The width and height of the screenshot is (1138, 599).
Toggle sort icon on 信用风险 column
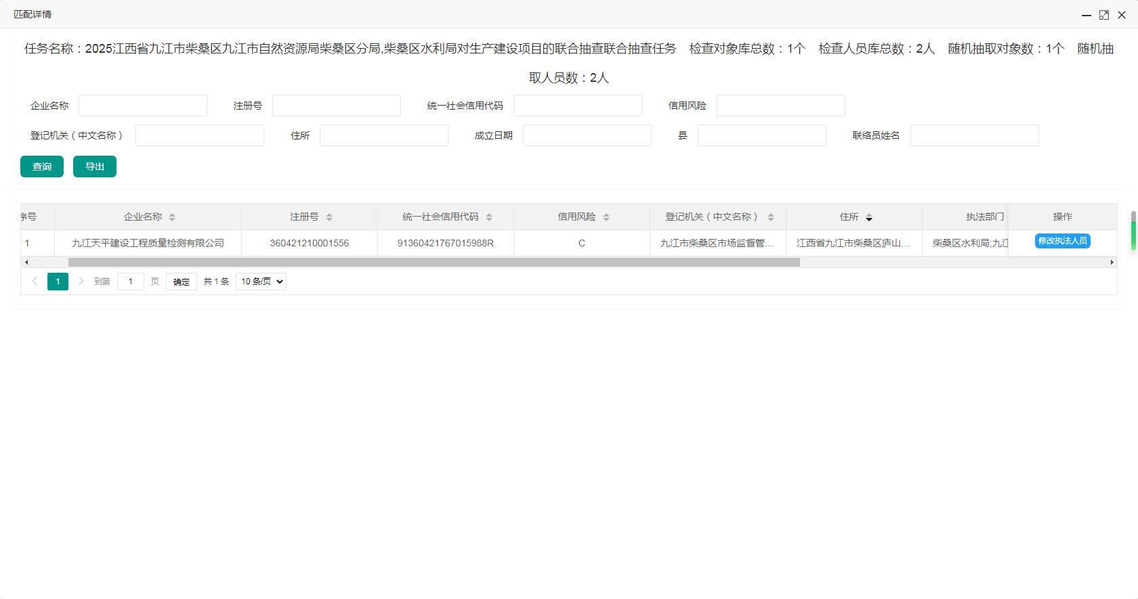(606, 217)
